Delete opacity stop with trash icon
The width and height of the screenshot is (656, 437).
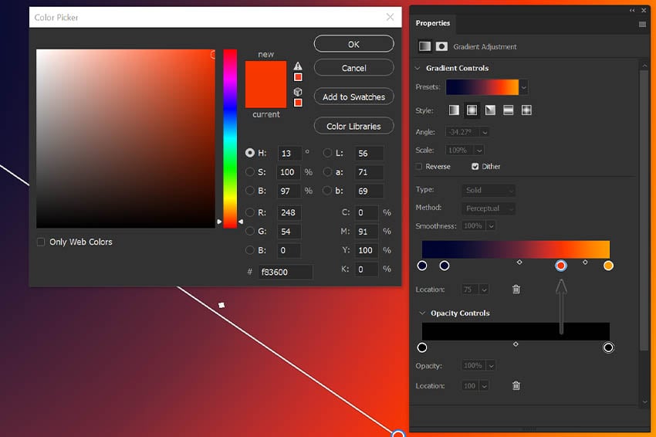coord(516,385)
